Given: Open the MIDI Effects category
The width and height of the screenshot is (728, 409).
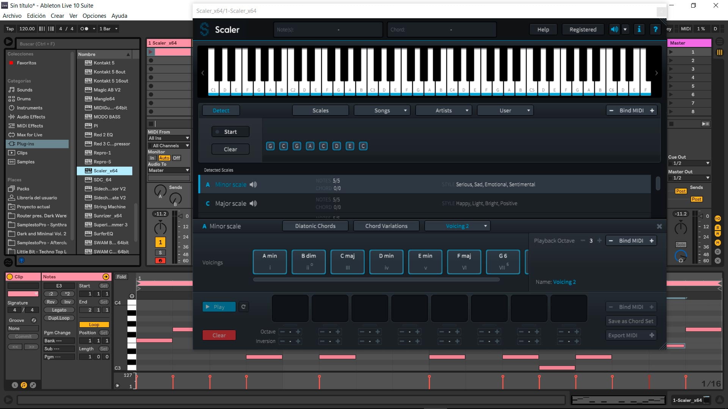Looking at the screenshot, I should click(x=30, y=126).
